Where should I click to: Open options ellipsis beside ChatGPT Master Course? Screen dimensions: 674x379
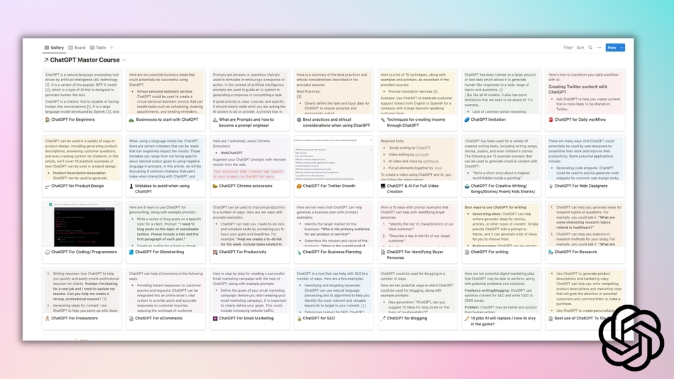124,60
